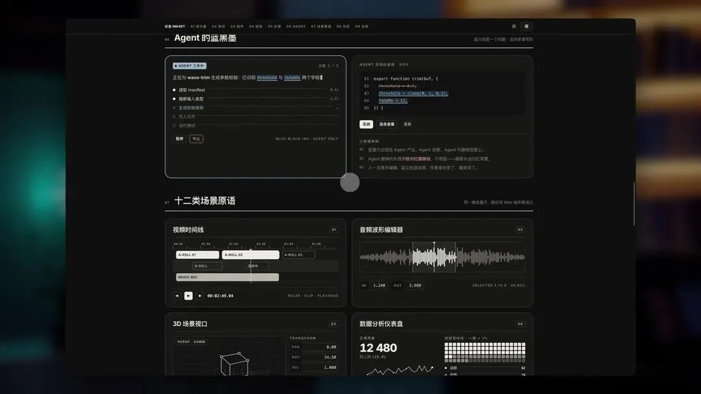Select the 读取 manifest step row
701x394 pixels.
coord(255,89)
